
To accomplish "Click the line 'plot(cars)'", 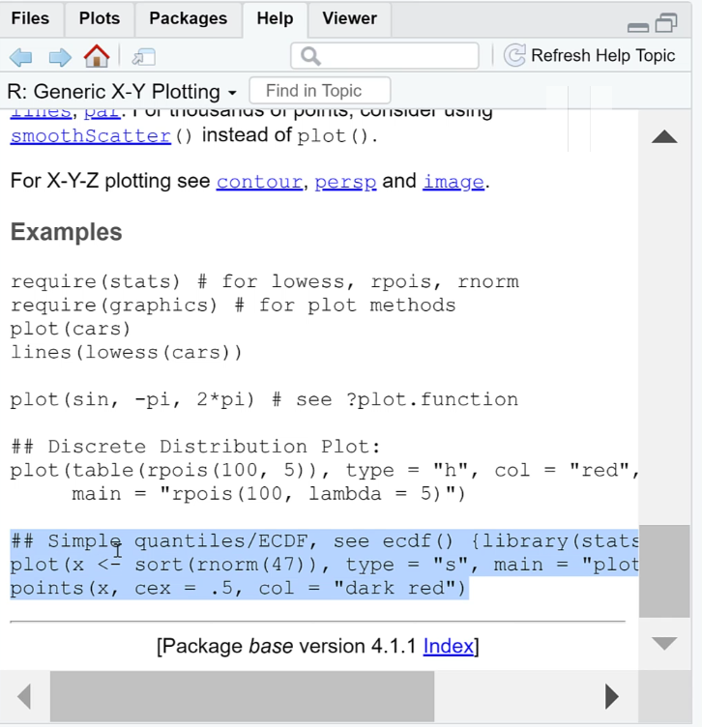I will point(71,329).
